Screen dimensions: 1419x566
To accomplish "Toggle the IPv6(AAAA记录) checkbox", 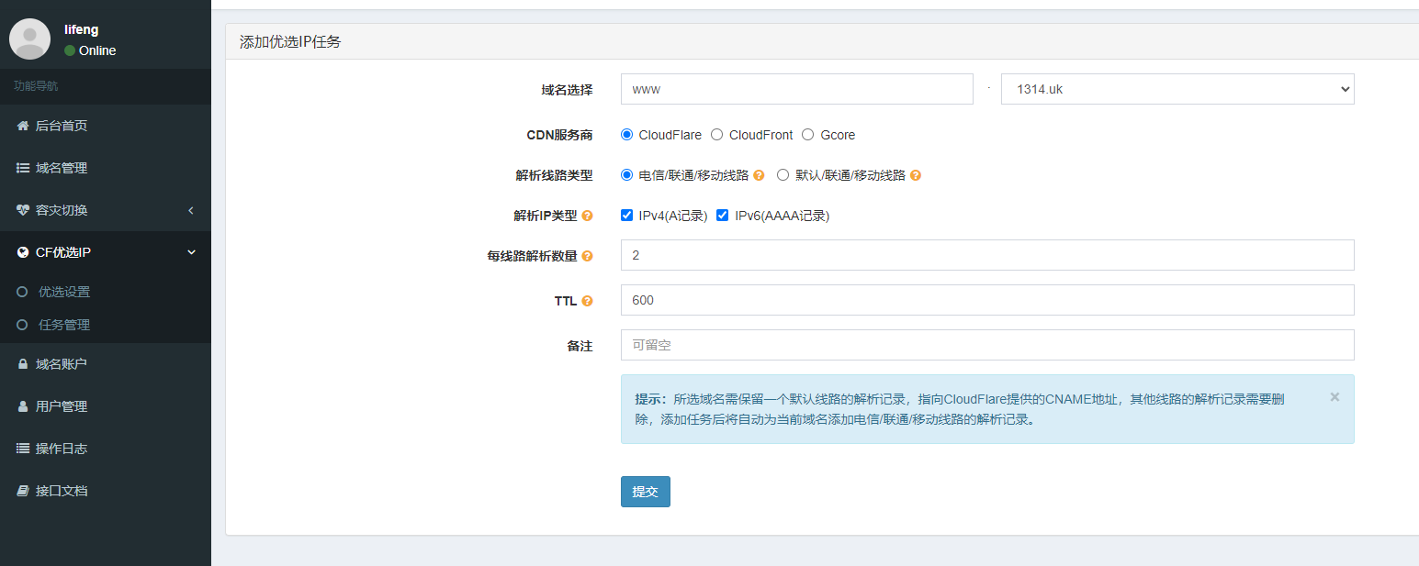I will pyautogui.click(x=723, y=216).
